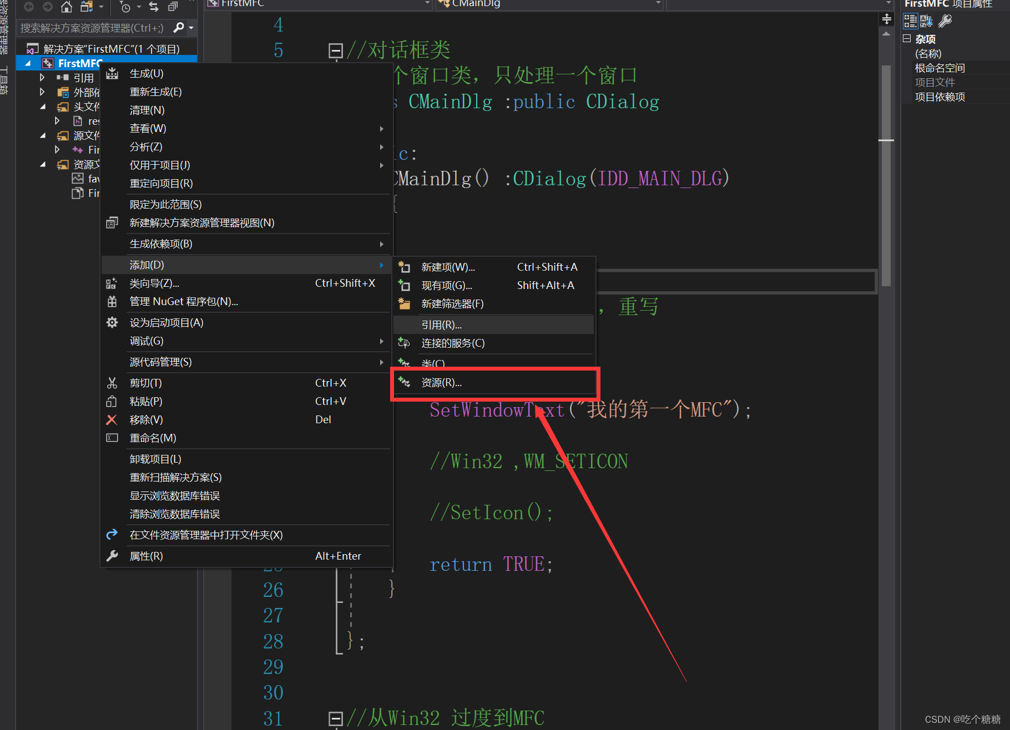
Task: Collapse the FirstMFC project node
Action: click(x=28, y=63)
